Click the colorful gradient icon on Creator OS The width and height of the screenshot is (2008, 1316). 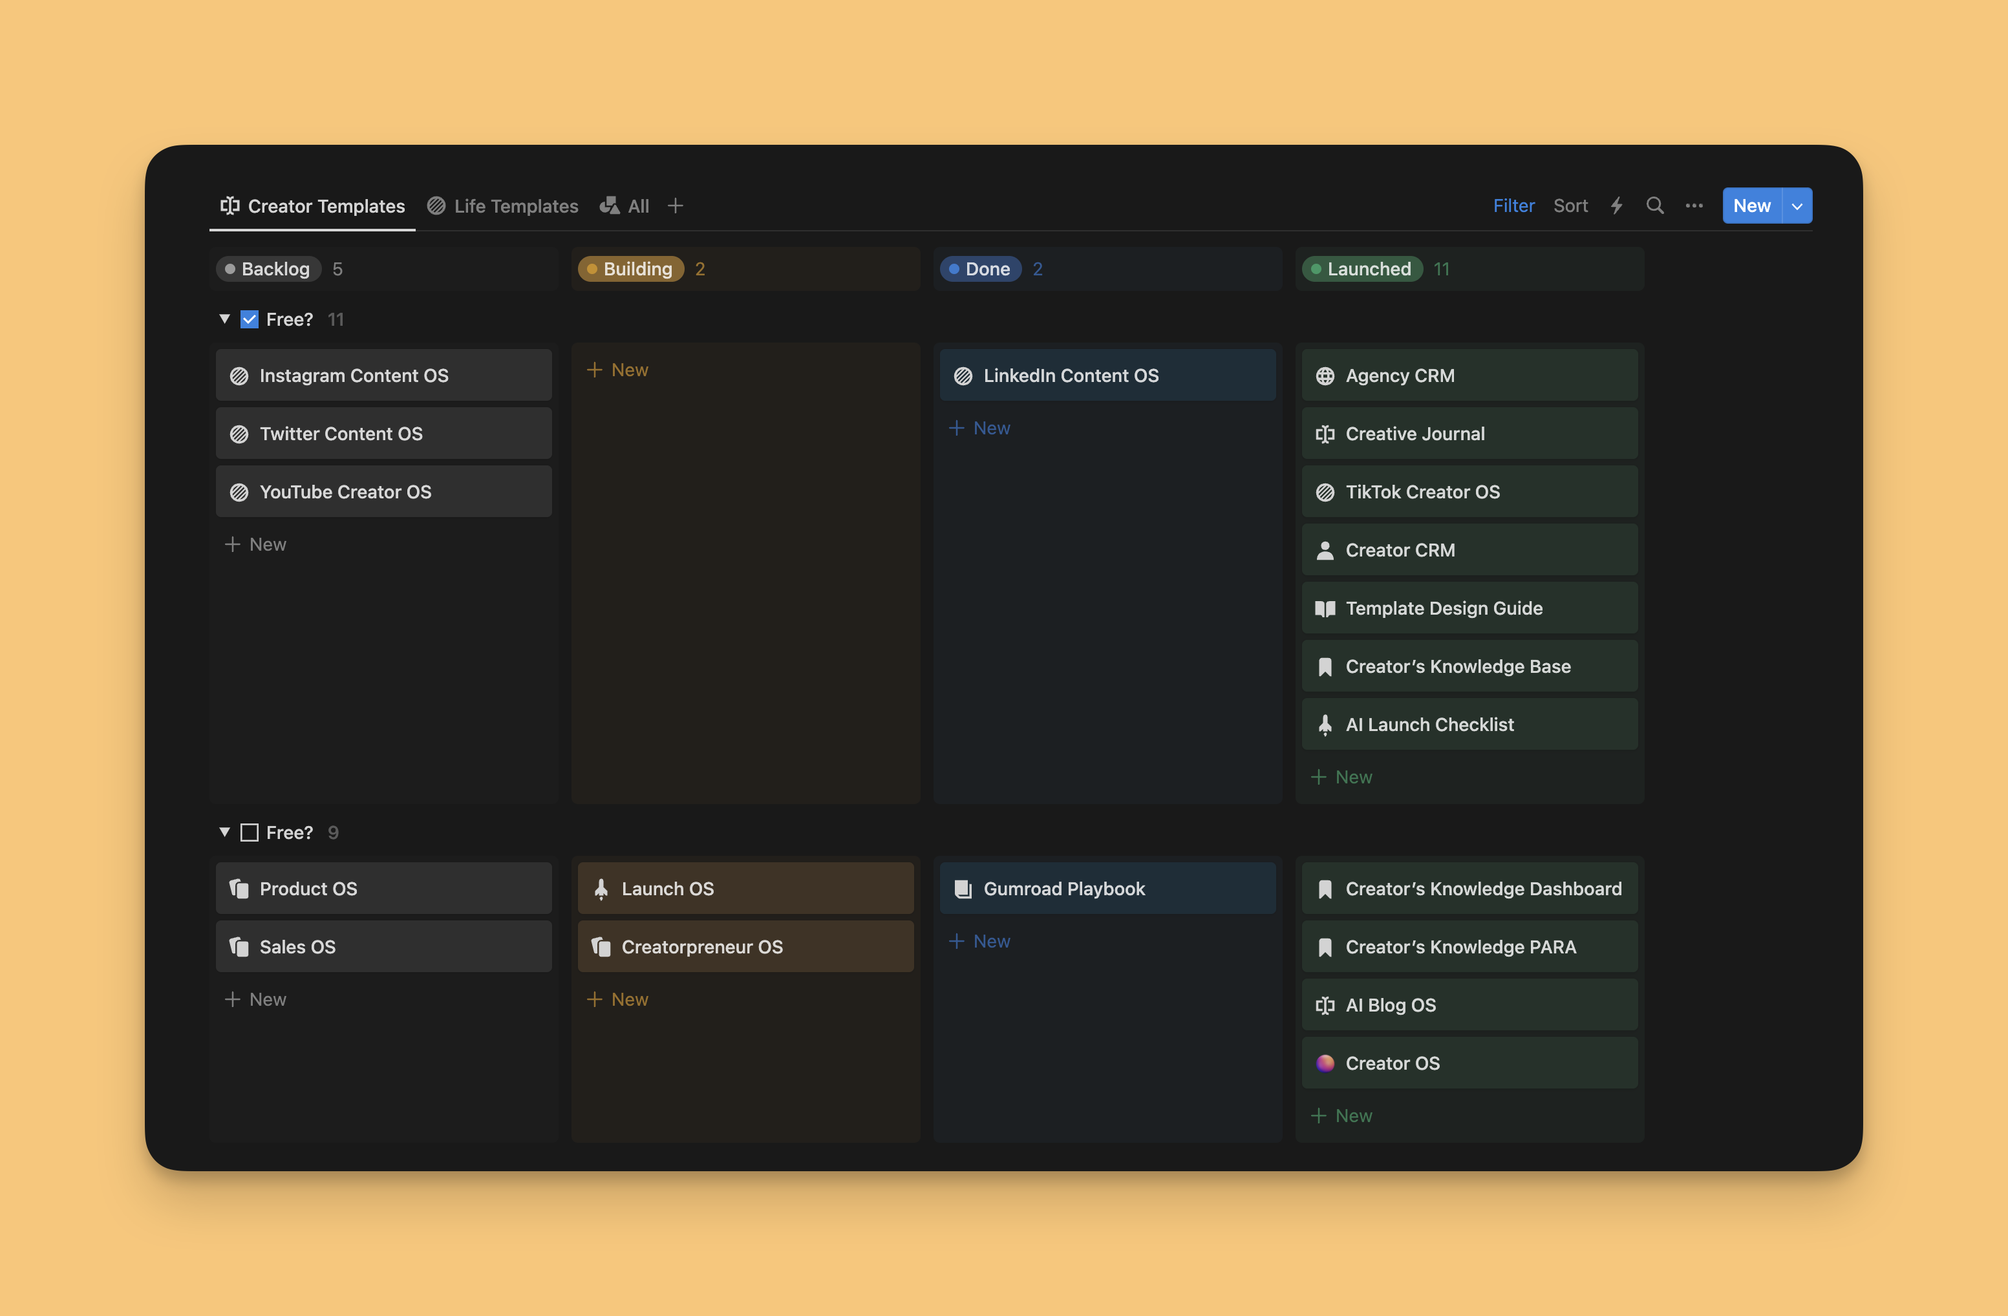click(1325, 1063)
